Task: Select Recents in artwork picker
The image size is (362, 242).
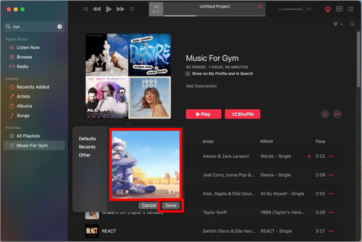Action: (87, 147)
